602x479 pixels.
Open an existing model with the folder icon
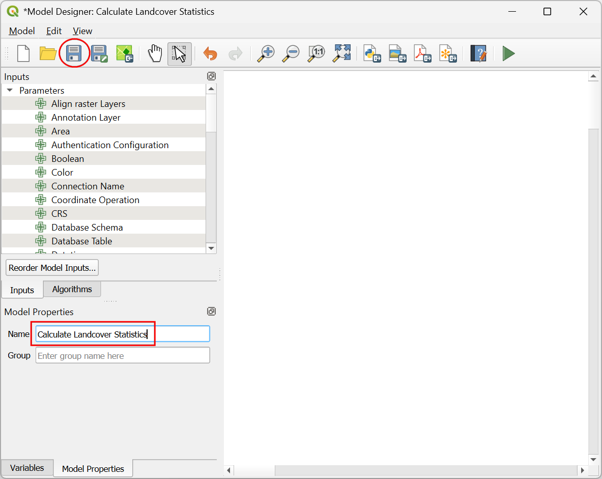48,53
